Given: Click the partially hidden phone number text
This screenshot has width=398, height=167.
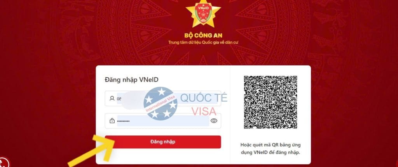Looking at the screenshot, I should click(119, 99).
